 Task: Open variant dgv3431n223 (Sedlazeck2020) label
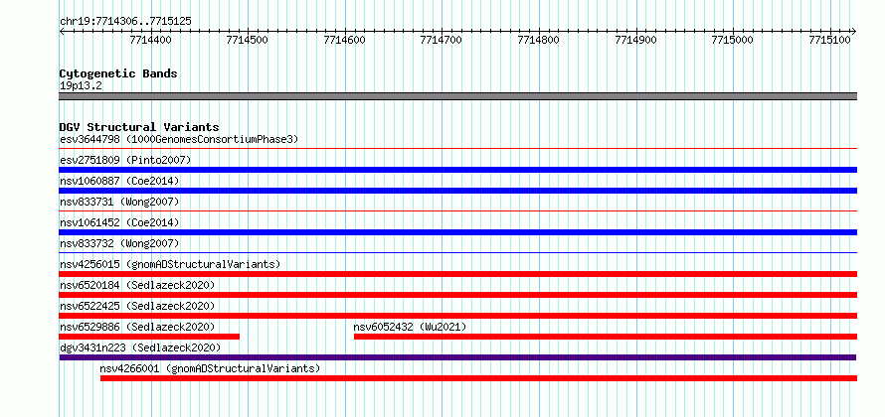click(140, 347)
